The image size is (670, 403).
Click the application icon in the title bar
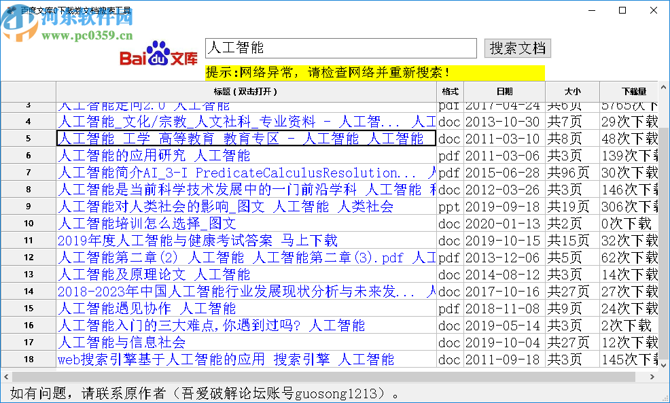(11, 10)
